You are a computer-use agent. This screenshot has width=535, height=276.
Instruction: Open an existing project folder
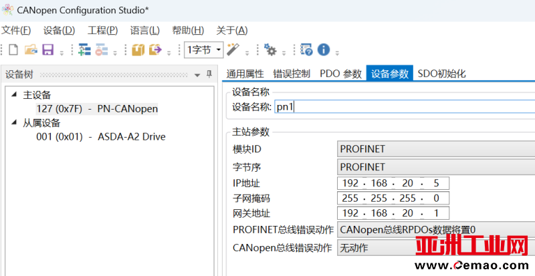(31, 50)
